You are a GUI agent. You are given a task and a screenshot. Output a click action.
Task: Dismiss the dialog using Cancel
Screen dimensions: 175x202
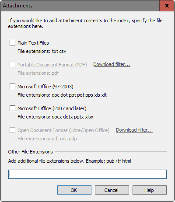click(x=112, y=190)
